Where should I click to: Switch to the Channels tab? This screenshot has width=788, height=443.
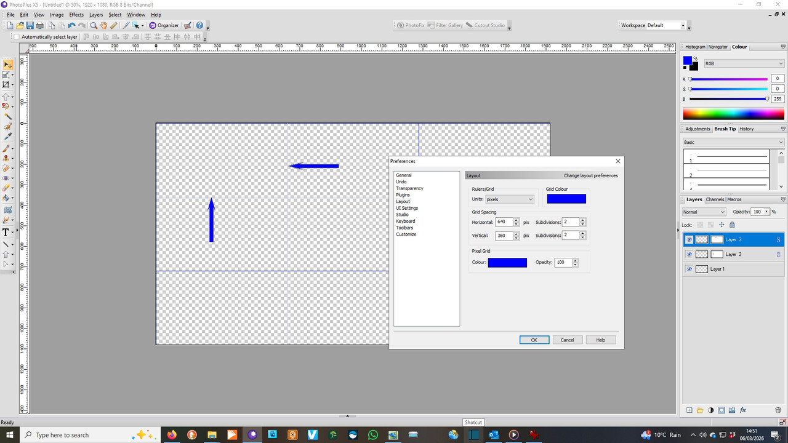[715, 199]
